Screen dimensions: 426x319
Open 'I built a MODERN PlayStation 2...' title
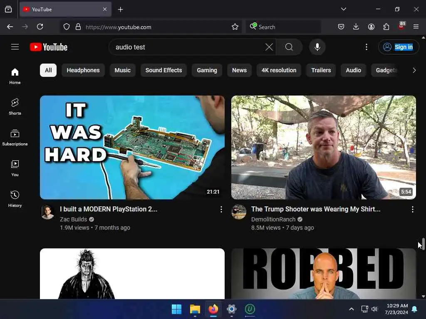[x=109, y=209]
